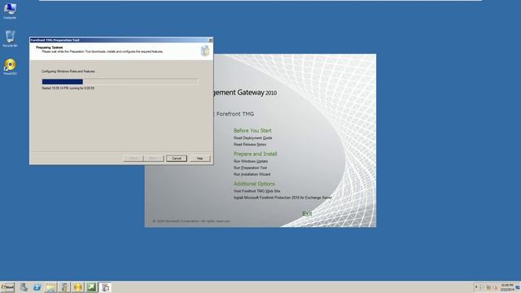Open Read Deployment Guide link

253,138
